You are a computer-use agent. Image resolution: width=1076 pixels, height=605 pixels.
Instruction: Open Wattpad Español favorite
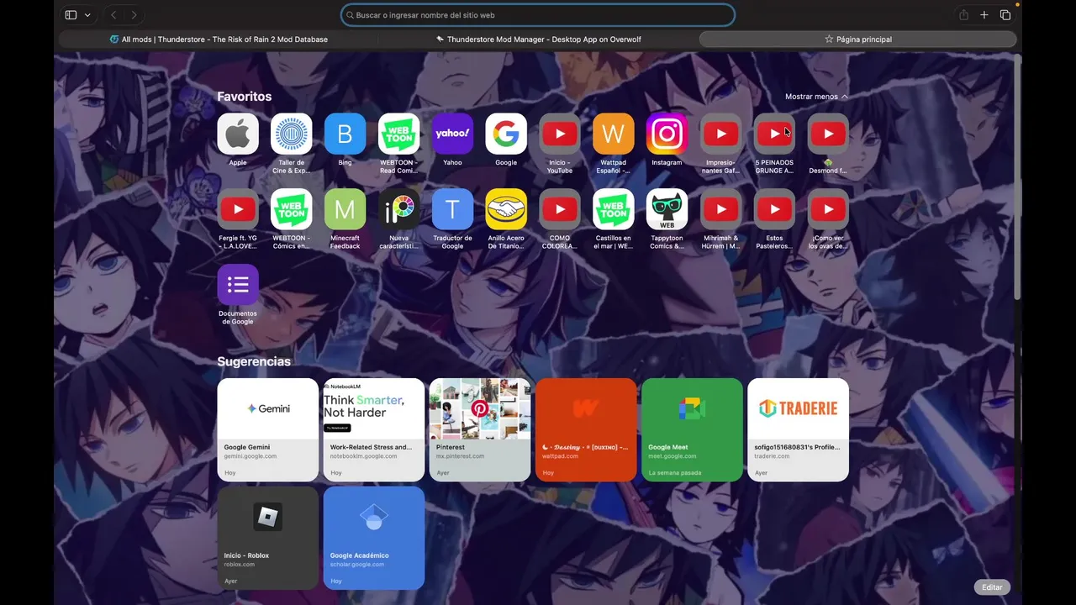(x=614, y=134)
